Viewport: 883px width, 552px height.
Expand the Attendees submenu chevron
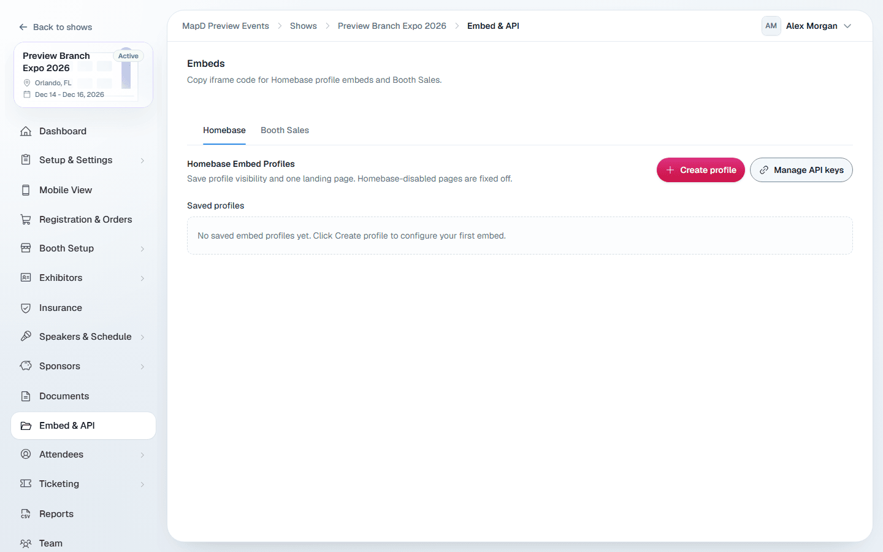pyautogui.click(x=142, y=455)
